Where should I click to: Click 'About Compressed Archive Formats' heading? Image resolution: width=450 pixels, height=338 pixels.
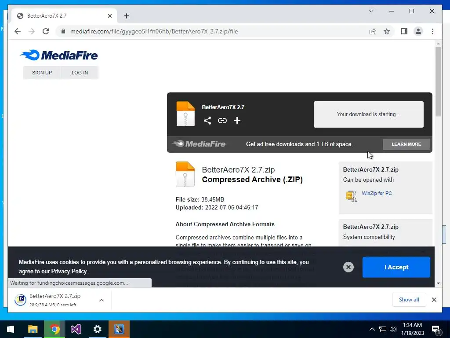[x=225, y=224]
